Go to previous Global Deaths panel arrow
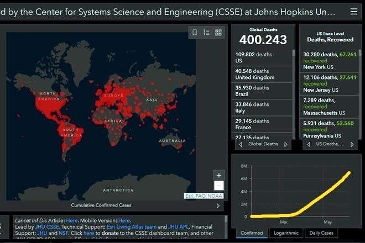Screen dimensions: 365x243 pyautogui.click(x=241, y=144)
